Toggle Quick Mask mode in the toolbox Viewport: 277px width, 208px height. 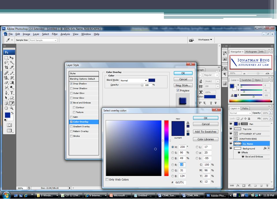(x=9, y=125)
